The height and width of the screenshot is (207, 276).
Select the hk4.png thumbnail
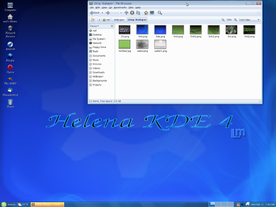[142, 30]
